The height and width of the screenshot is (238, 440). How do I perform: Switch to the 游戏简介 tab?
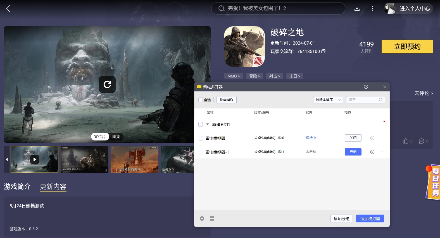(x=17, y=186)
